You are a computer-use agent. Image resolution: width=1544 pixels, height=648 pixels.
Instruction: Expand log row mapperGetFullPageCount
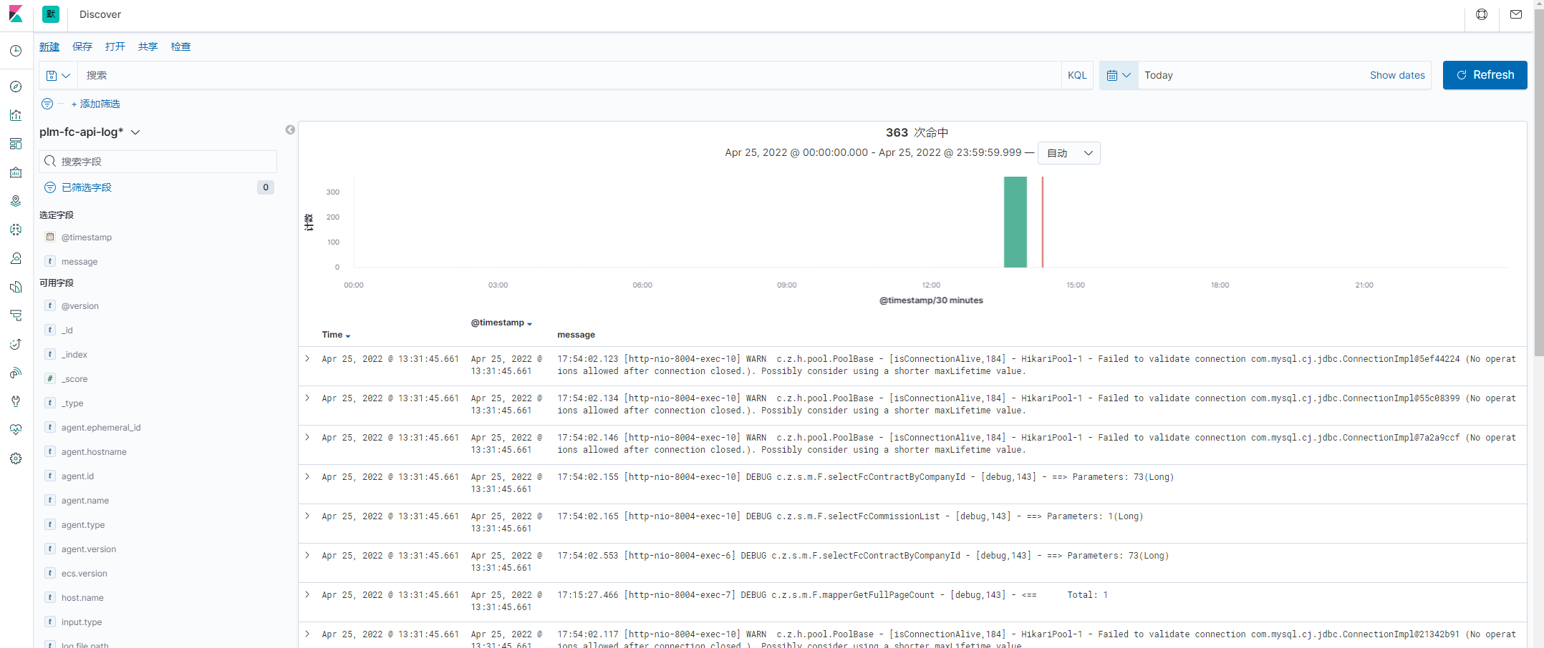point(307,595)
